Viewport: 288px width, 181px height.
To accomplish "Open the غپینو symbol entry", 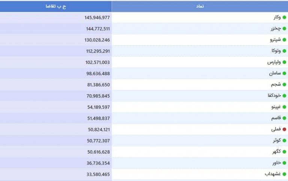I will (x=276, y=107).
